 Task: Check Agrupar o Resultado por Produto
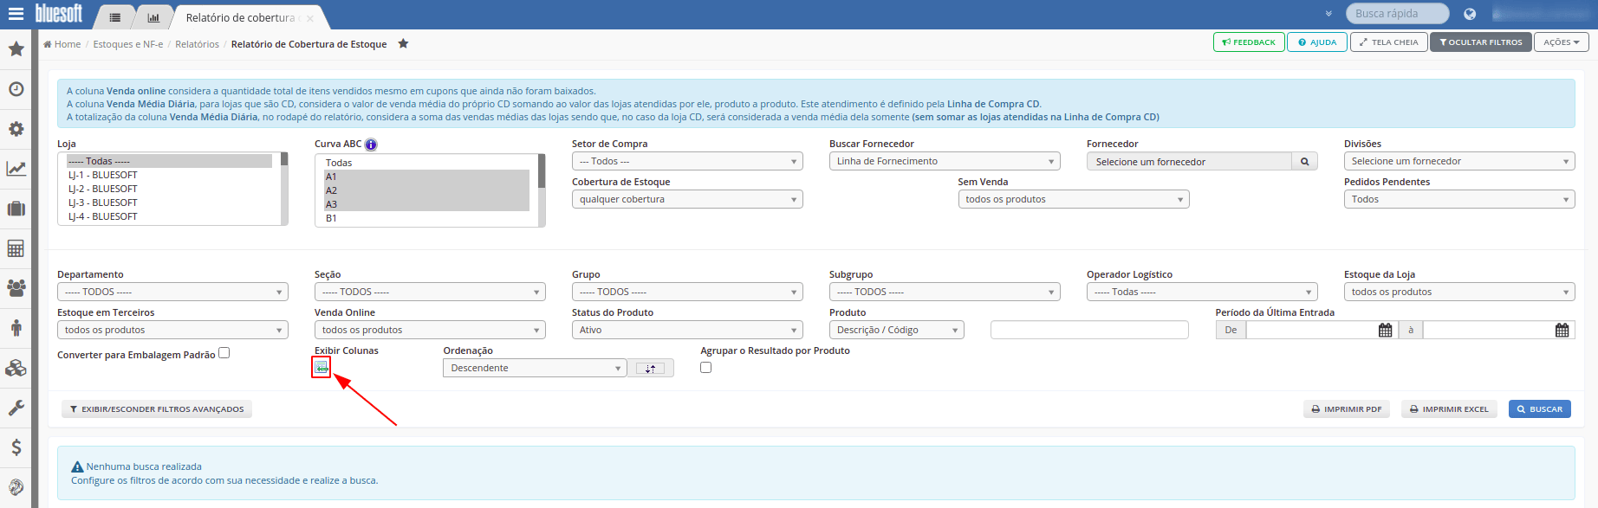pyautogui.click(x=706, y=368)
